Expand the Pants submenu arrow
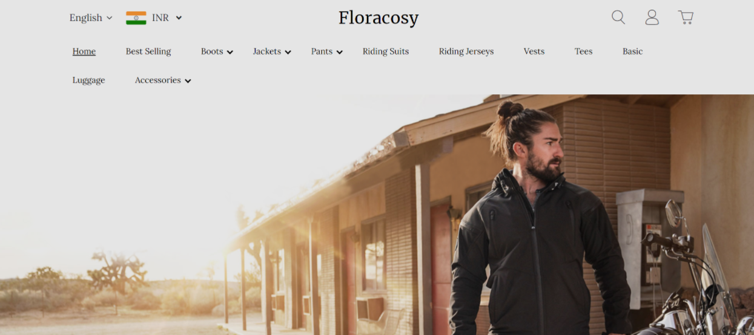 [x=339, y=52]
